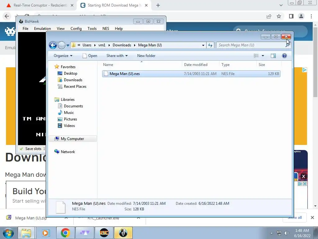Open Explorer help icon
This screenshot has width=318, height=239.
tap(284, 56)
